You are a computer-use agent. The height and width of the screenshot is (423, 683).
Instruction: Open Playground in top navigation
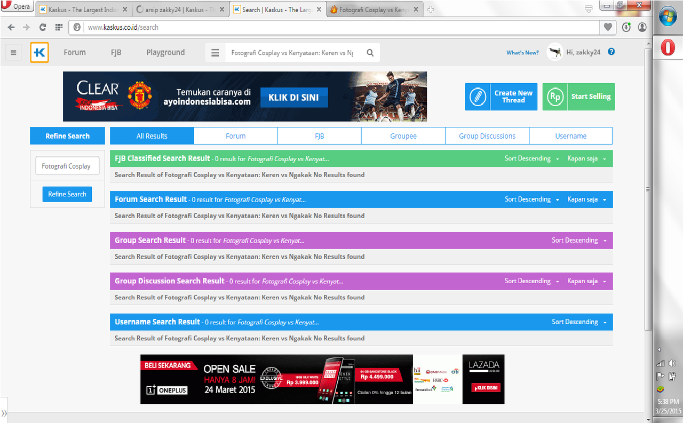coord(165,52)
